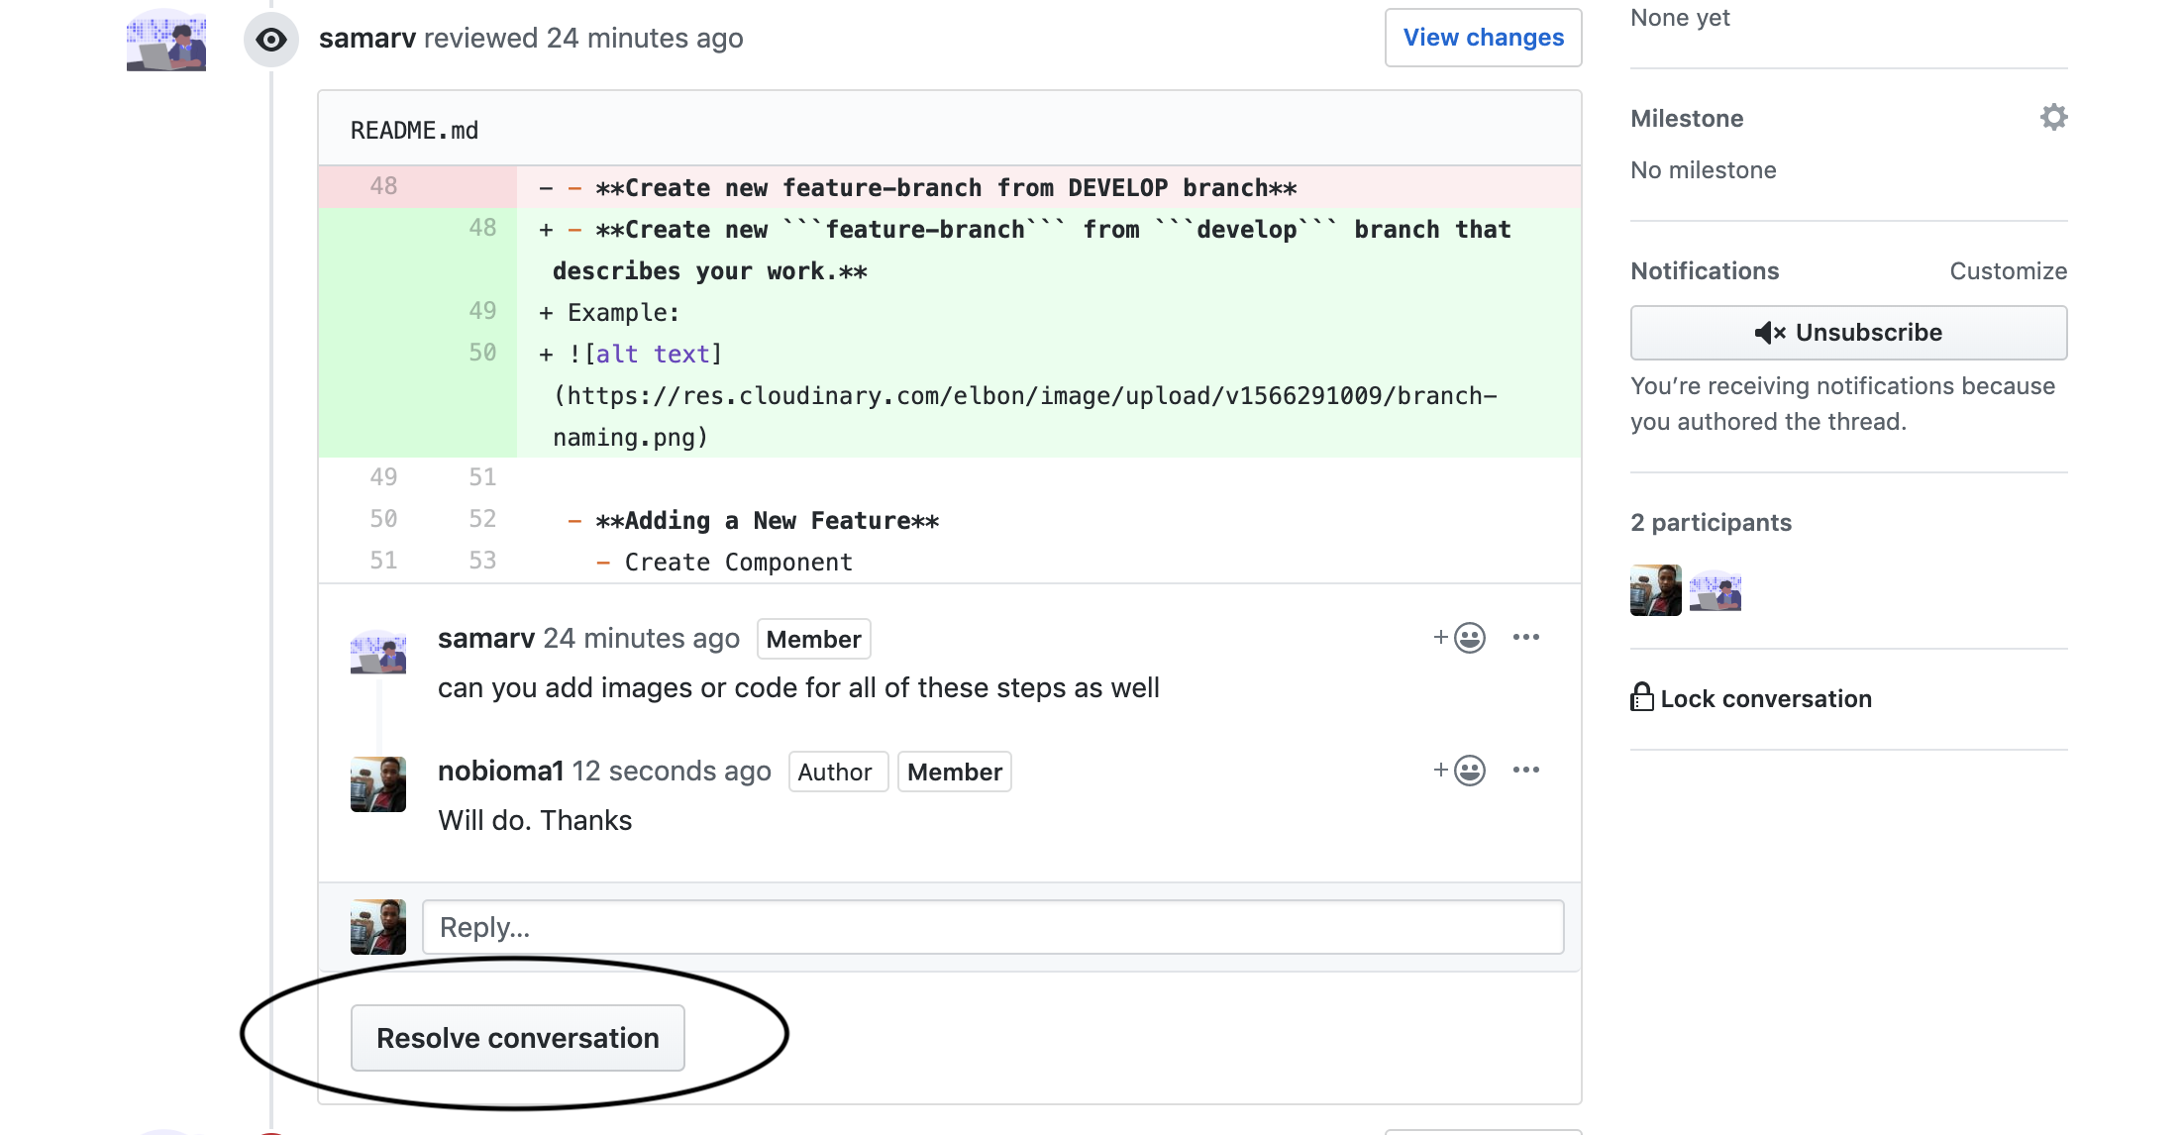2184x1135 pixels.
Task: Add emoji reaction to nobioma1's comment
Action: (1460, 771)
